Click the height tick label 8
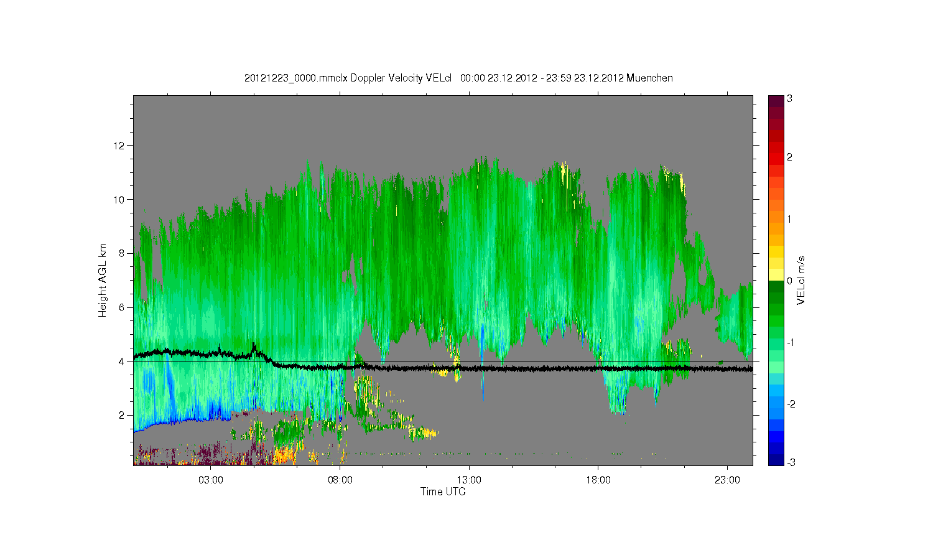 (122, 253)
